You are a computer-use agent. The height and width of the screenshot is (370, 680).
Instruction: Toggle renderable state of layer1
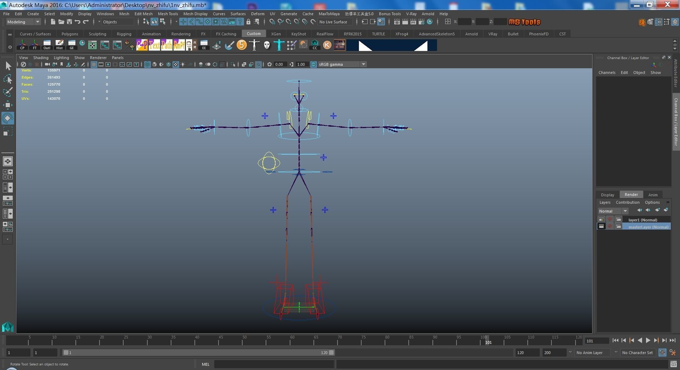(x=601, y=219)
